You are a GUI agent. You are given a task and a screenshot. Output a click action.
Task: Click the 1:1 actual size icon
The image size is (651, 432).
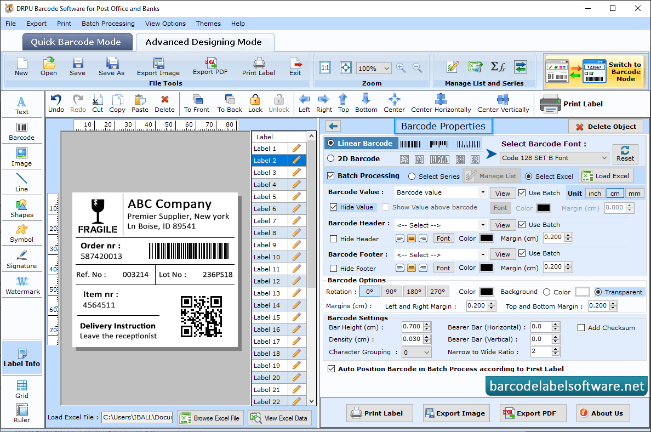[325, 68]
